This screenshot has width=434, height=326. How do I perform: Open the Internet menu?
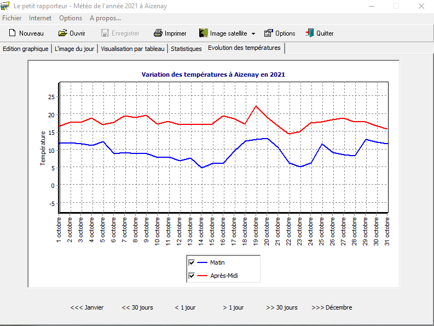tap(40, 18)
